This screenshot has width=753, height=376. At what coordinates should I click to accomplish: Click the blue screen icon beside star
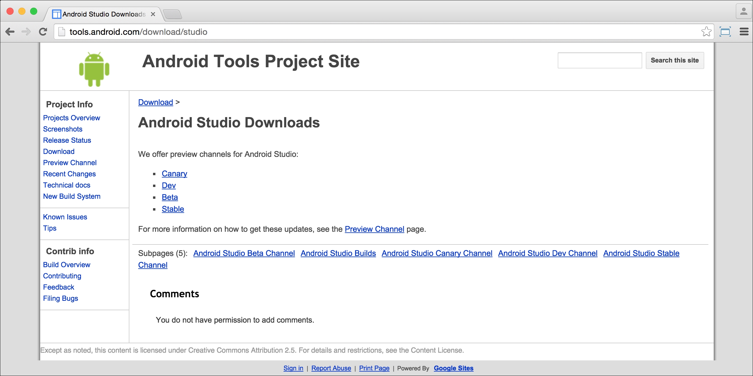(725, 32)
